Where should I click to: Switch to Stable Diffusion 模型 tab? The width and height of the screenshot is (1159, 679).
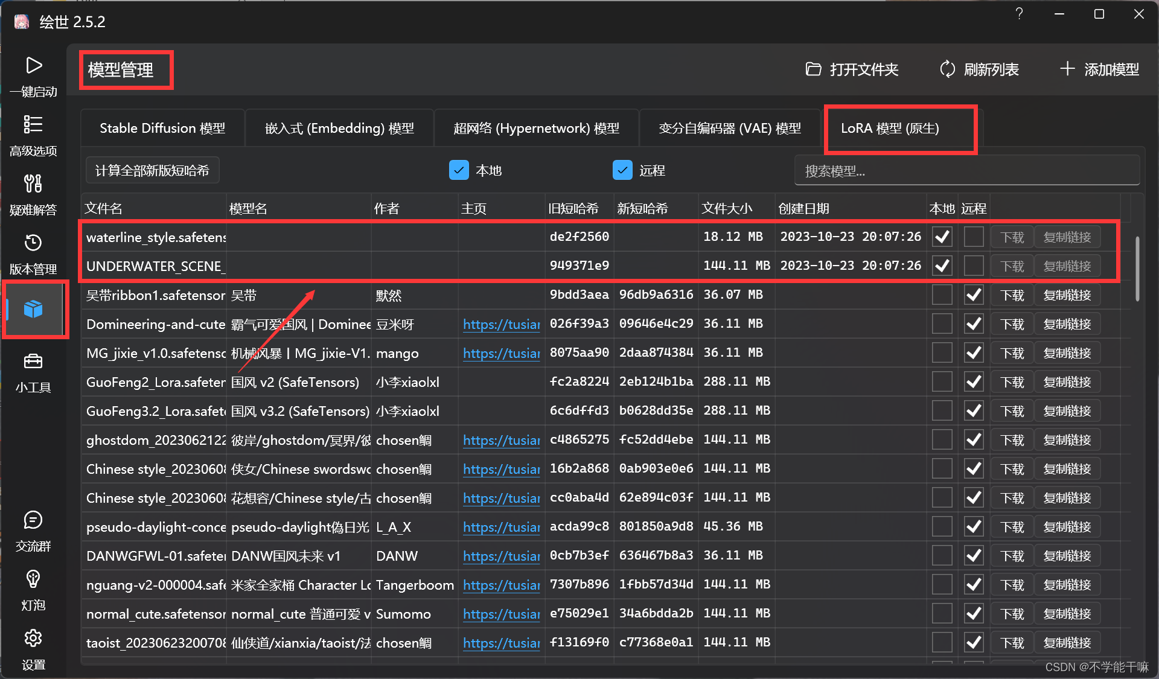[162, 128]
